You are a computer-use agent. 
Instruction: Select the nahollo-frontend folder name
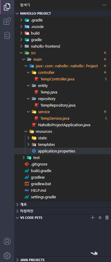46,46
